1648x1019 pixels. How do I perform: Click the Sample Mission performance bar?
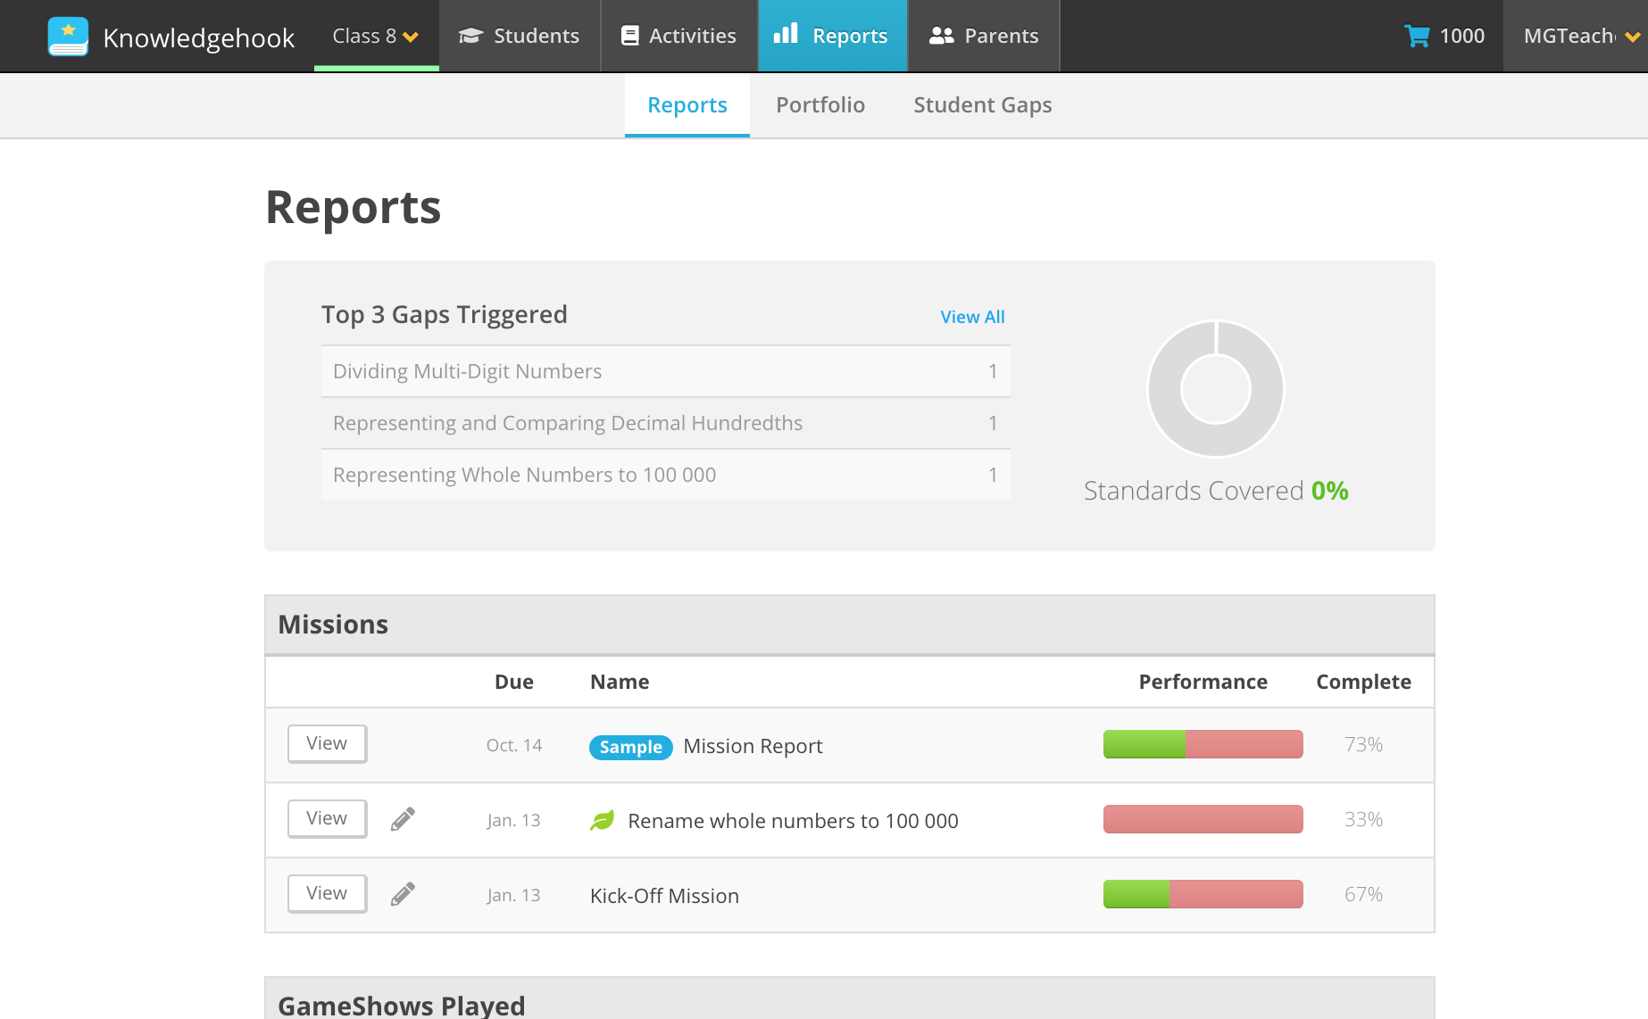[1203, 744]
